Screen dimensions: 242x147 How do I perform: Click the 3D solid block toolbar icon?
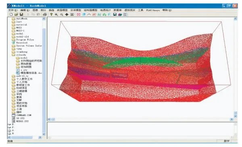(120, 14)
